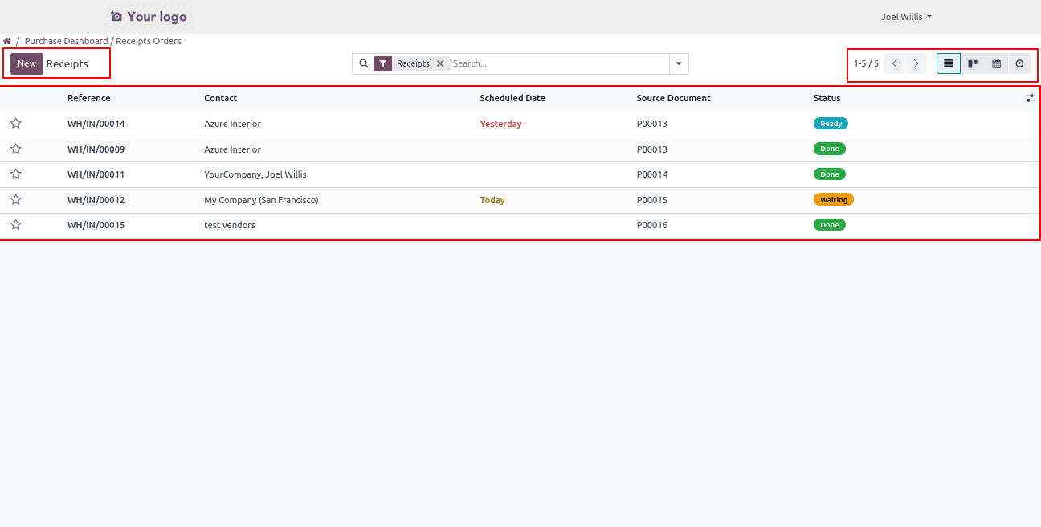Image resolution: width=1041 pixels, height=527 pixels.
Task: Create a New receipt
Action: (27, 63)
